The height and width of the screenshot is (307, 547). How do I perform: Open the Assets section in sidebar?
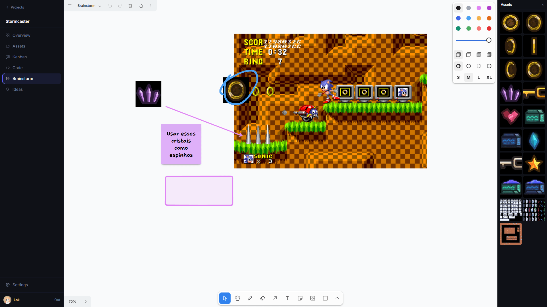(x=32, y=46)
